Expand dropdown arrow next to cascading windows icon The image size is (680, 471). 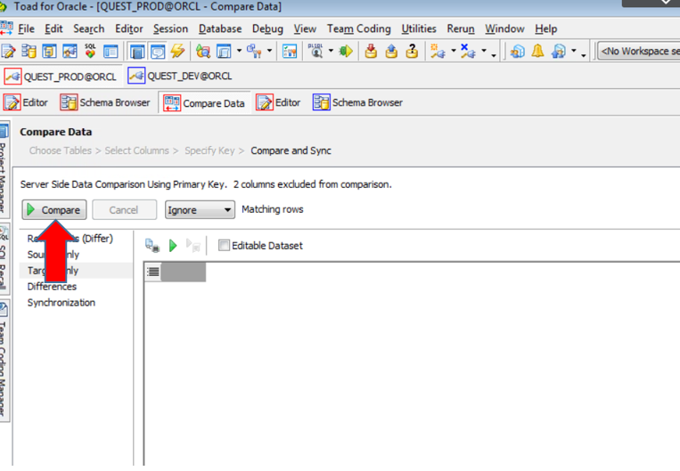(239, 51)
